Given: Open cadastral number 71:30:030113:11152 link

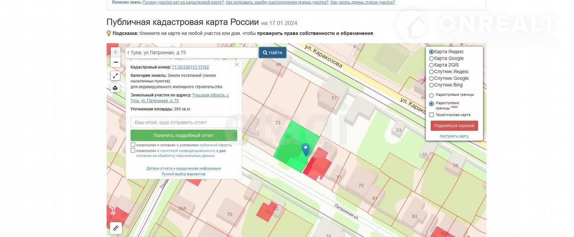Looking at the screenshot, I should pos(190,67).
